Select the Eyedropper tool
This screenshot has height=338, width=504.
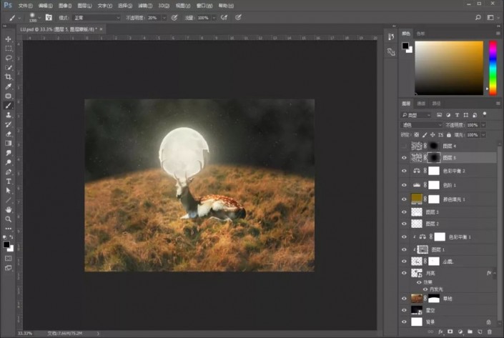tap(9, 86)
